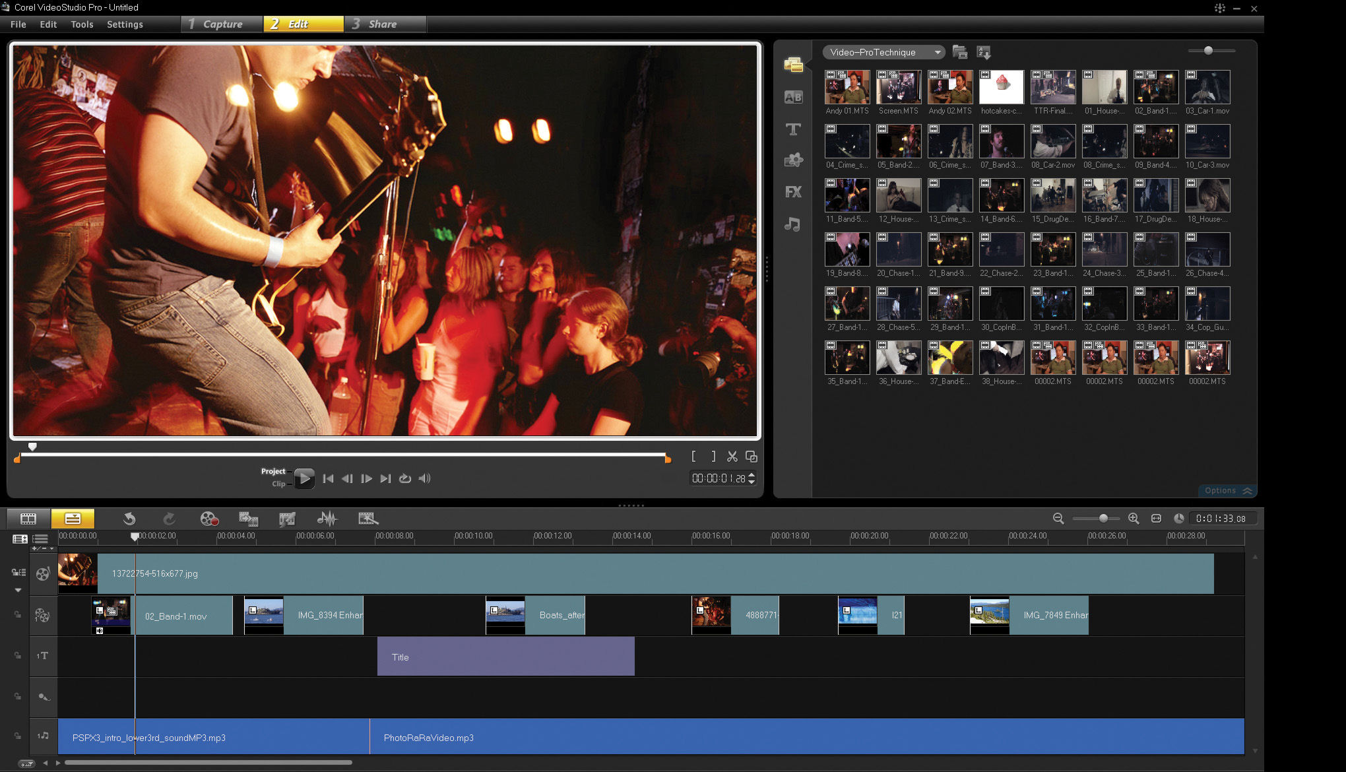The height and width of the screenshot is (772, 1346).
Task: Click the Title clip on timeline track
Action: (x=507, y=657)
